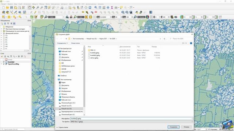Click the Save button in the dialog
The image size is (234, 131).
click(173, 127)
